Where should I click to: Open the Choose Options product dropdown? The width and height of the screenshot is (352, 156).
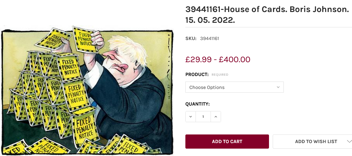(x=234, y=87)
